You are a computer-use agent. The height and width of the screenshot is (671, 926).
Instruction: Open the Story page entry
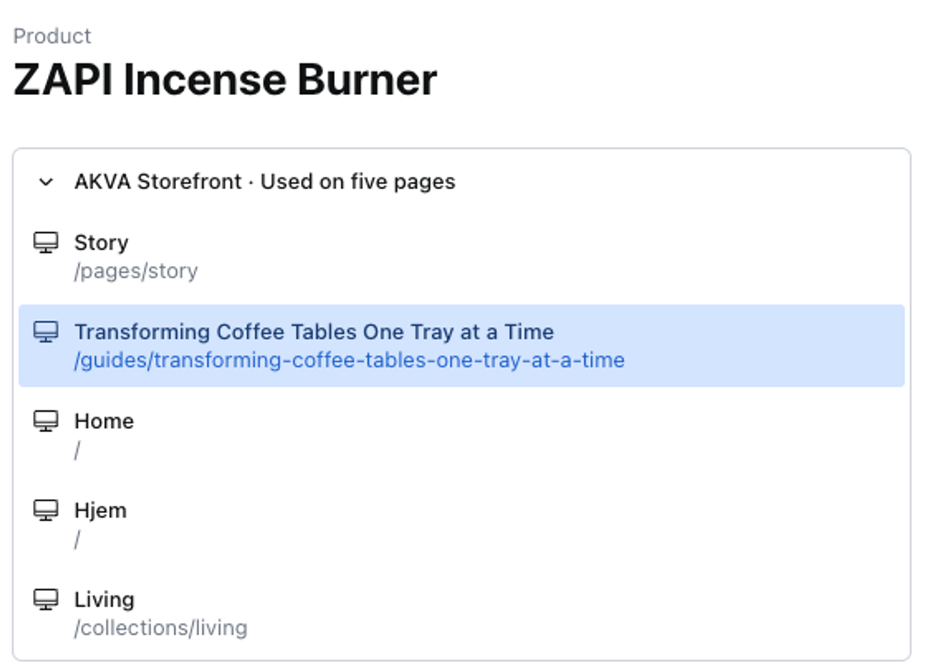coord(101,243)
